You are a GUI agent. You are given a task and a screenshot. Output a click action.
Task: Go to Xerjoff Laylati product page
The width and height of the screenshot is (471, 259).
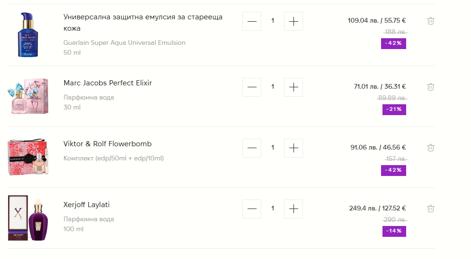tap(87, 205)
